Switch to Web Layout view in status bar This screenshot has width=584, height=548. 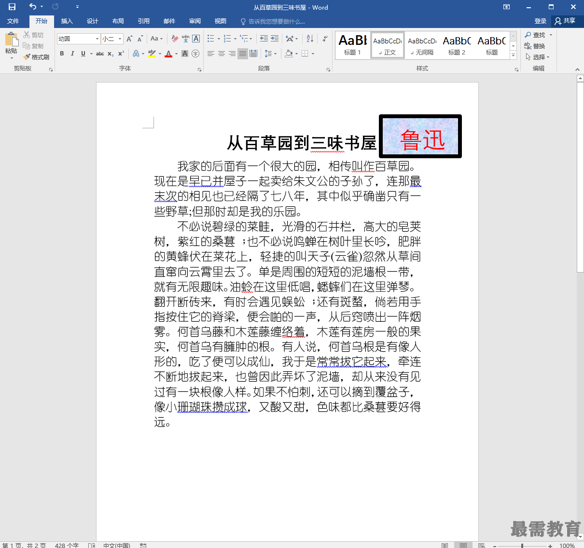481,545
